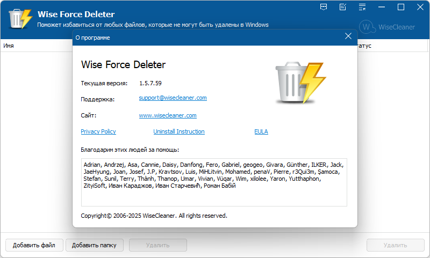Click the edit note icon in title bar
Screen dimensions: 430x258
[343, 7]
